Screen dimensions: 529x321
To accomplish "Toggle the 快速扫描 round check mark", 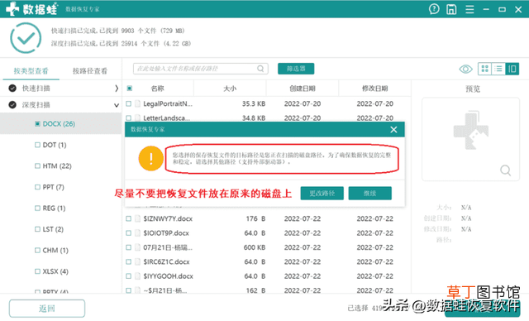I will pyautogui.click(x=12, y=88).
